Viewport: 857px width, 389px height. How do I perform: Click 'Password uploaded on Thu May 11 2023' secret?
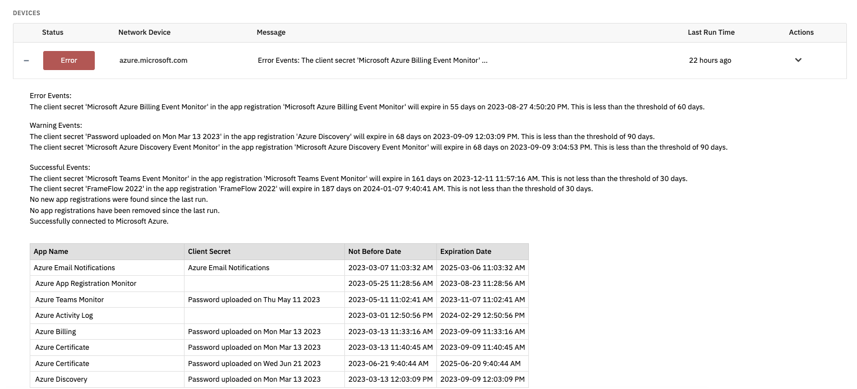254,300
